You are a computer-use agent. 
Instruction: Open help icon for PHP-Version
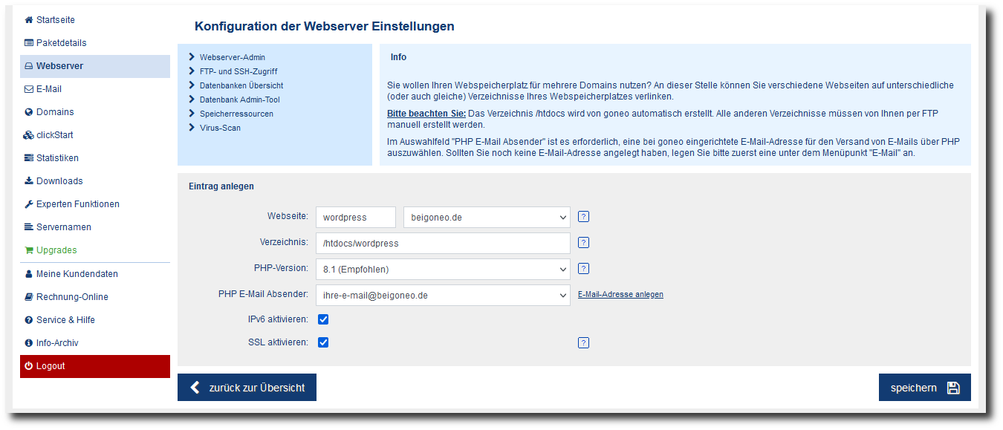point(583,269)
